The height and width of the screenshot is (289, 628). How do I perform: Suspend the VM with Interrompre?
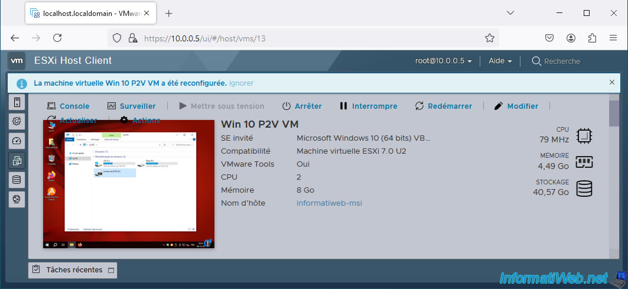coord(369,106)
